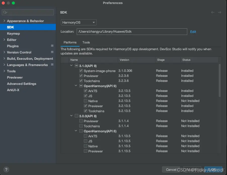This screenshot has height=175, width=227.
Task: Toggle OpenHarmony(API 9) group checkbox
Action: coord(81,86)
